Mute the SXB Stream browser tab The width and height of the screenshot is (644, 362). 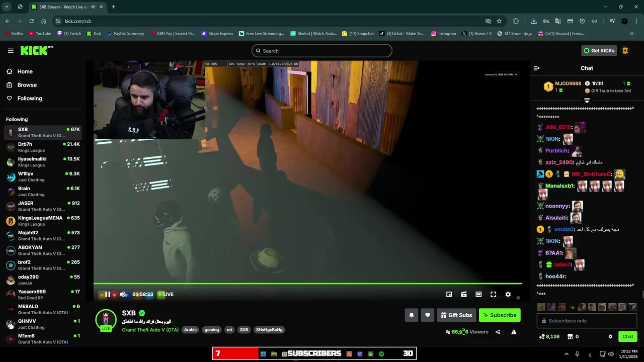pos(93,7)
